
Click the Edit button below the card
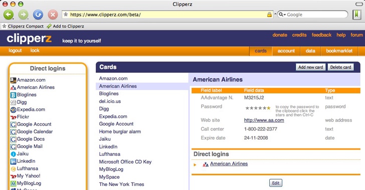point(276,183)
